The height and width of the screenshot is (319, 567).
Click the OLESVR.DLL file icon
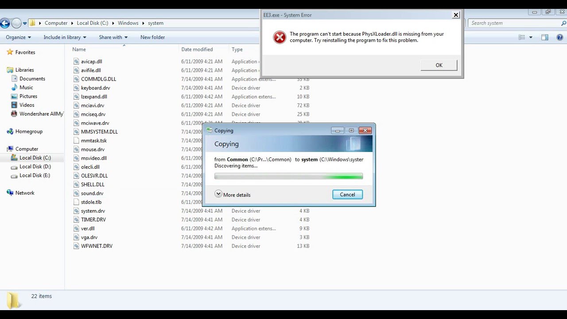click(x=76, y=175)
